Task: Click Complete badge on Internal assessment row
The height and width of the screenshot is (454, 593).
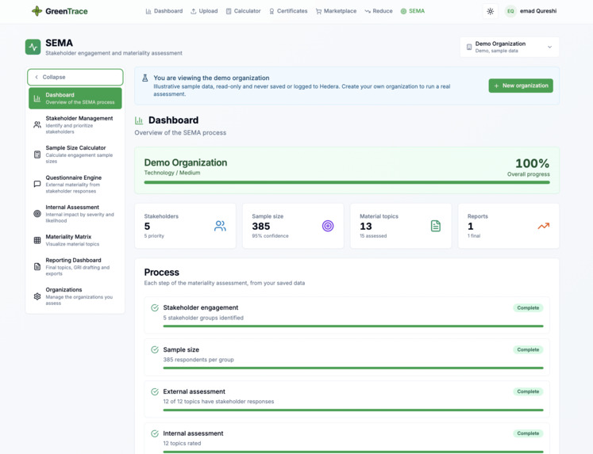Action: coord(528,433)
